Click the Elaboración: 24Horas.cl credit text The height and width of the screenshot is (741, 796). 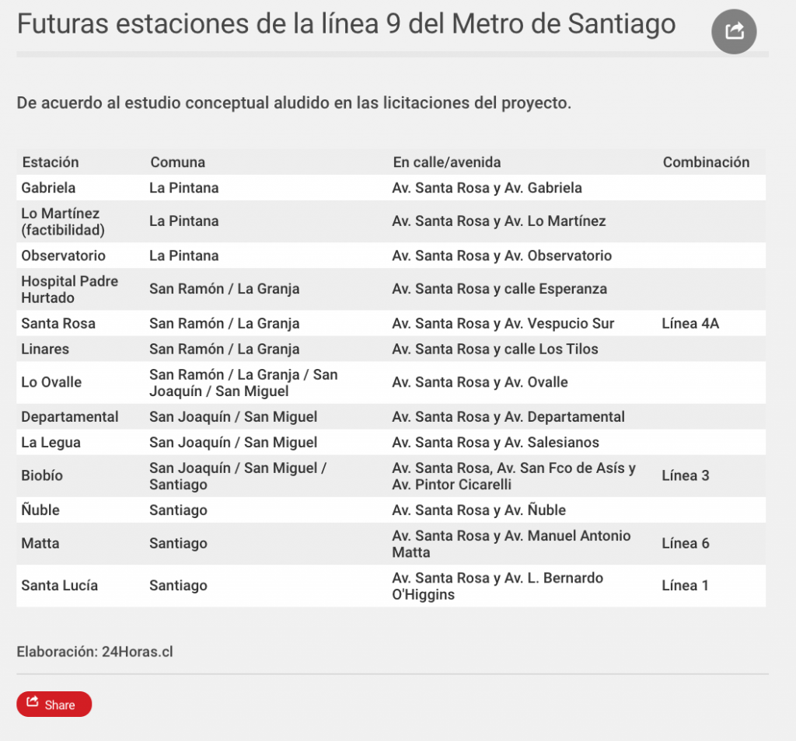click(95, 652)
